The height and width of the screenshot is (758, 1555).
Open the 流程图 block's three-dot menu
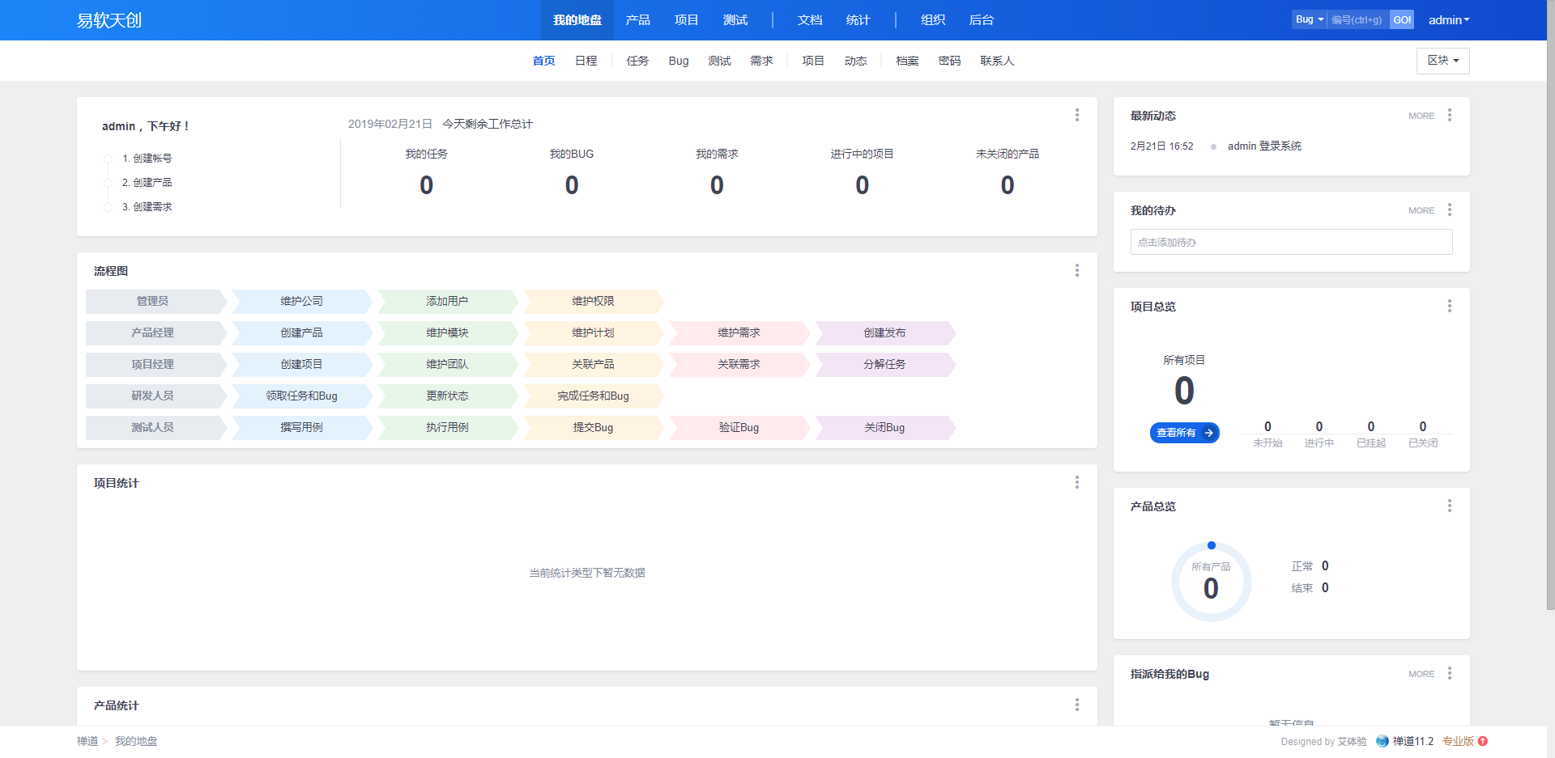coord(1077,270)
